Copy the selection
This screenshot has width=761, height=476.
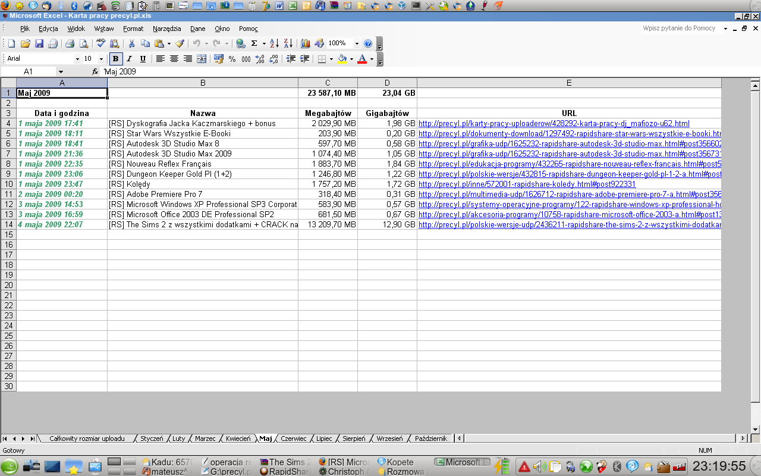146,43
